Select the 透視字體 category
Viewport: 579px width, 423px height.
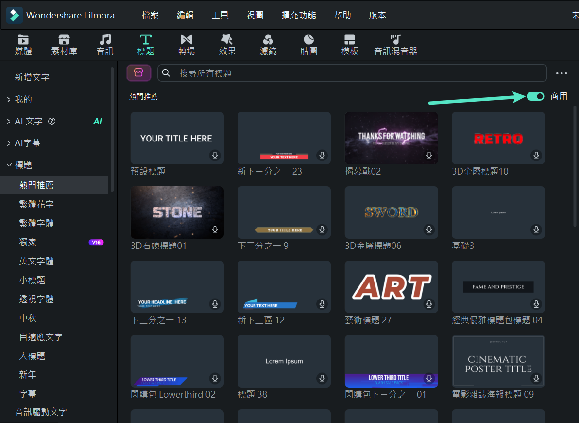click(x=36, y=299)
